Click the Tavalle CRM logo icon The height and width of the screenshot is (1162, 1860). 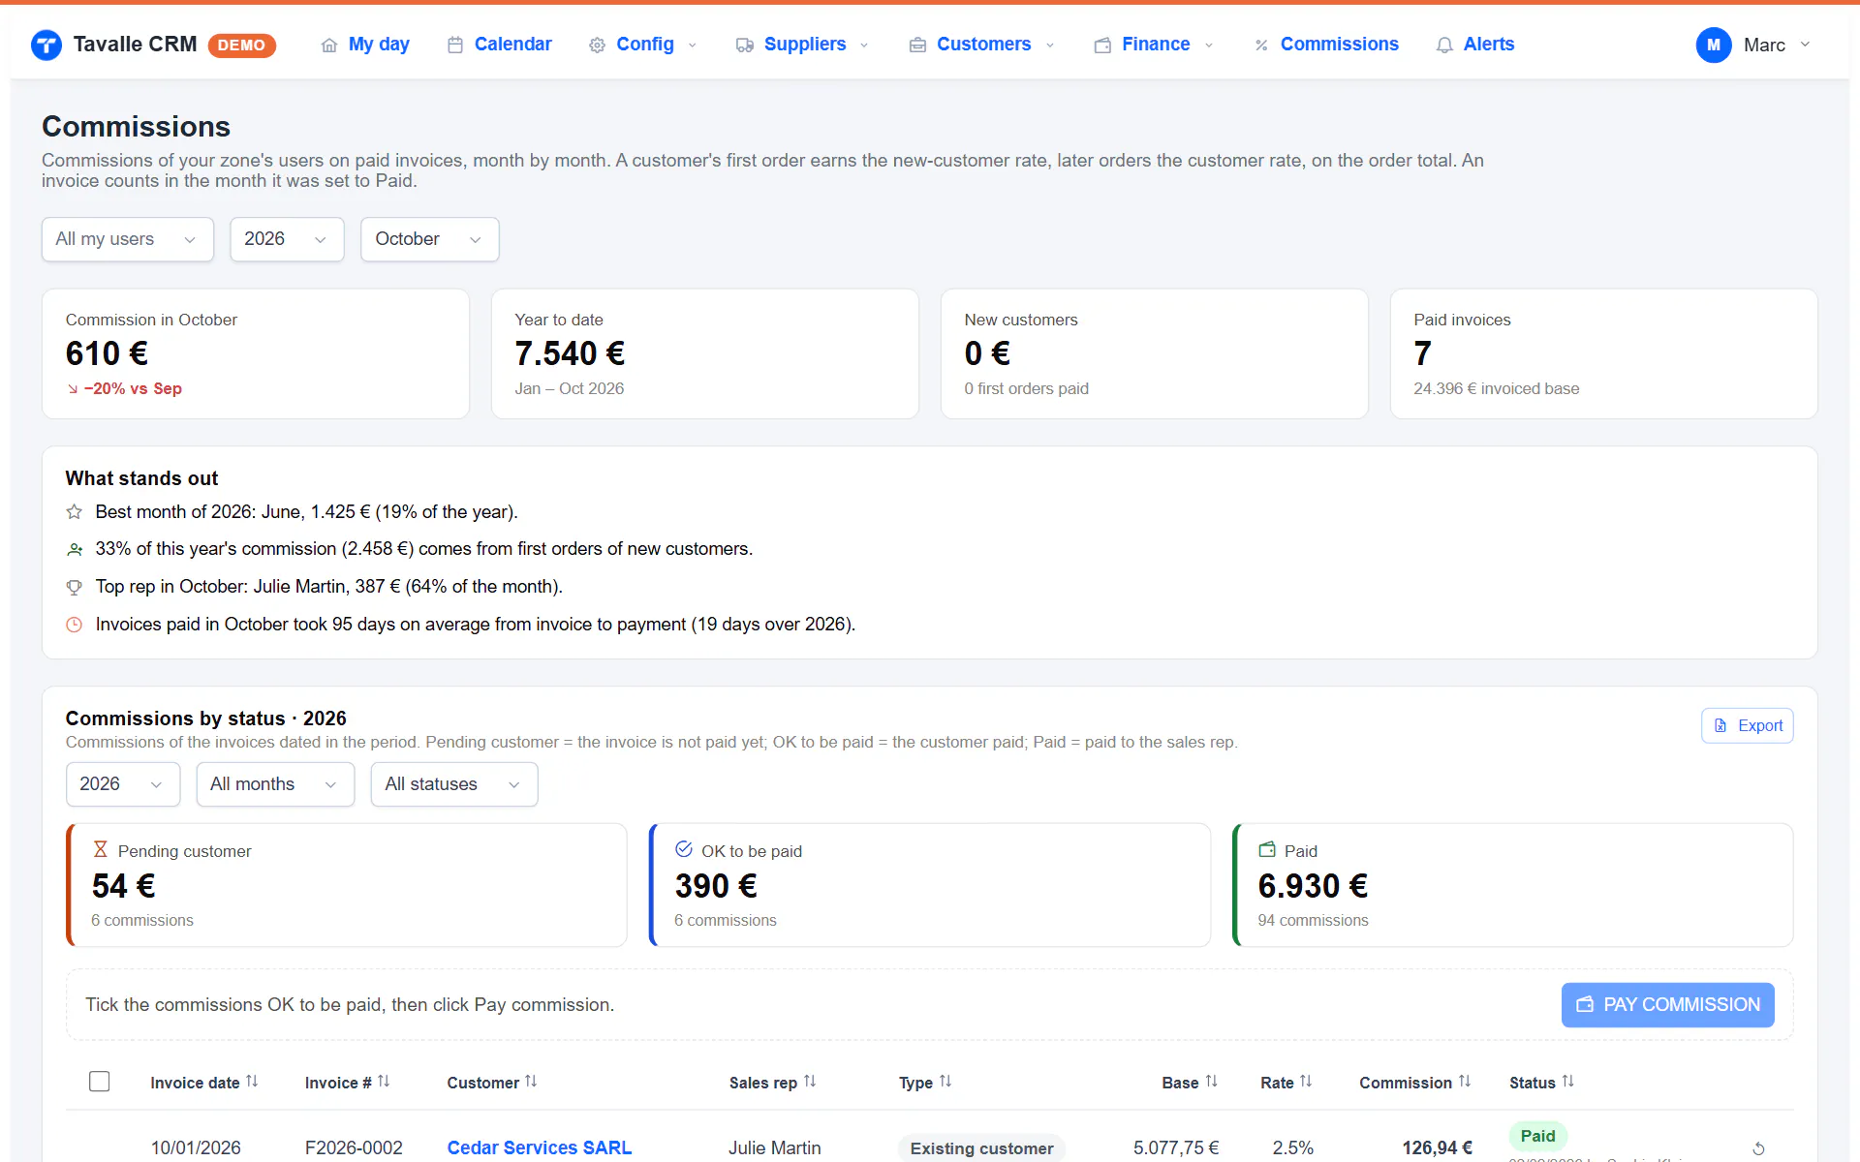click(x=46, y=45)
